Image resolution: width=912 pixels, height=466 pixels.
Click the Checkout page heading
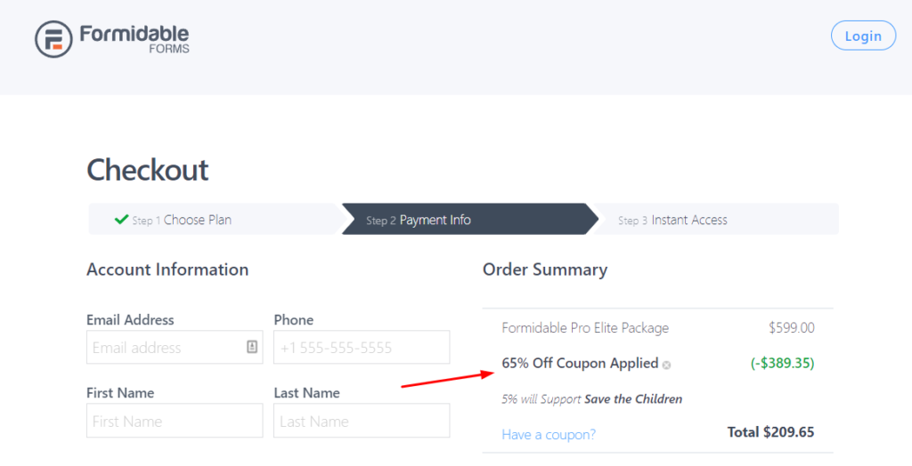tap(147, 170)
